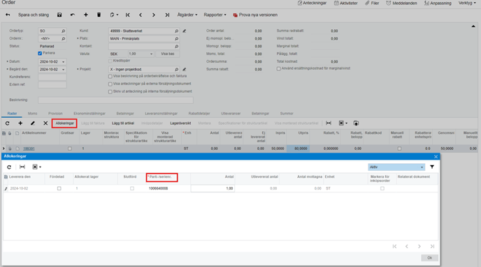Click the undo icon in top toolbar
The image size is (481, 267).
(73, 15)
